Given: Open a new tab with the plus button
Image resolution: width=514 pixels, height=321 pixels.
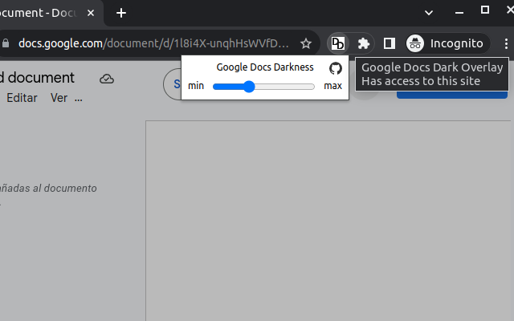Looking at the screenshot, I should click(121, 13).
